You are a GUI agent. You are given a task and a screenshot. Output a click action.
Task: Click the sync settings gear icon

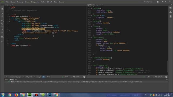158,2
